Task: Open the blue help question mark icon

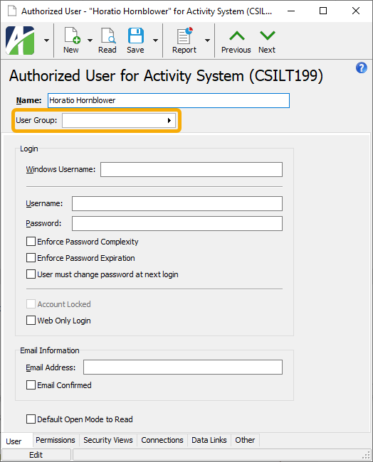Action: point(361,68)
